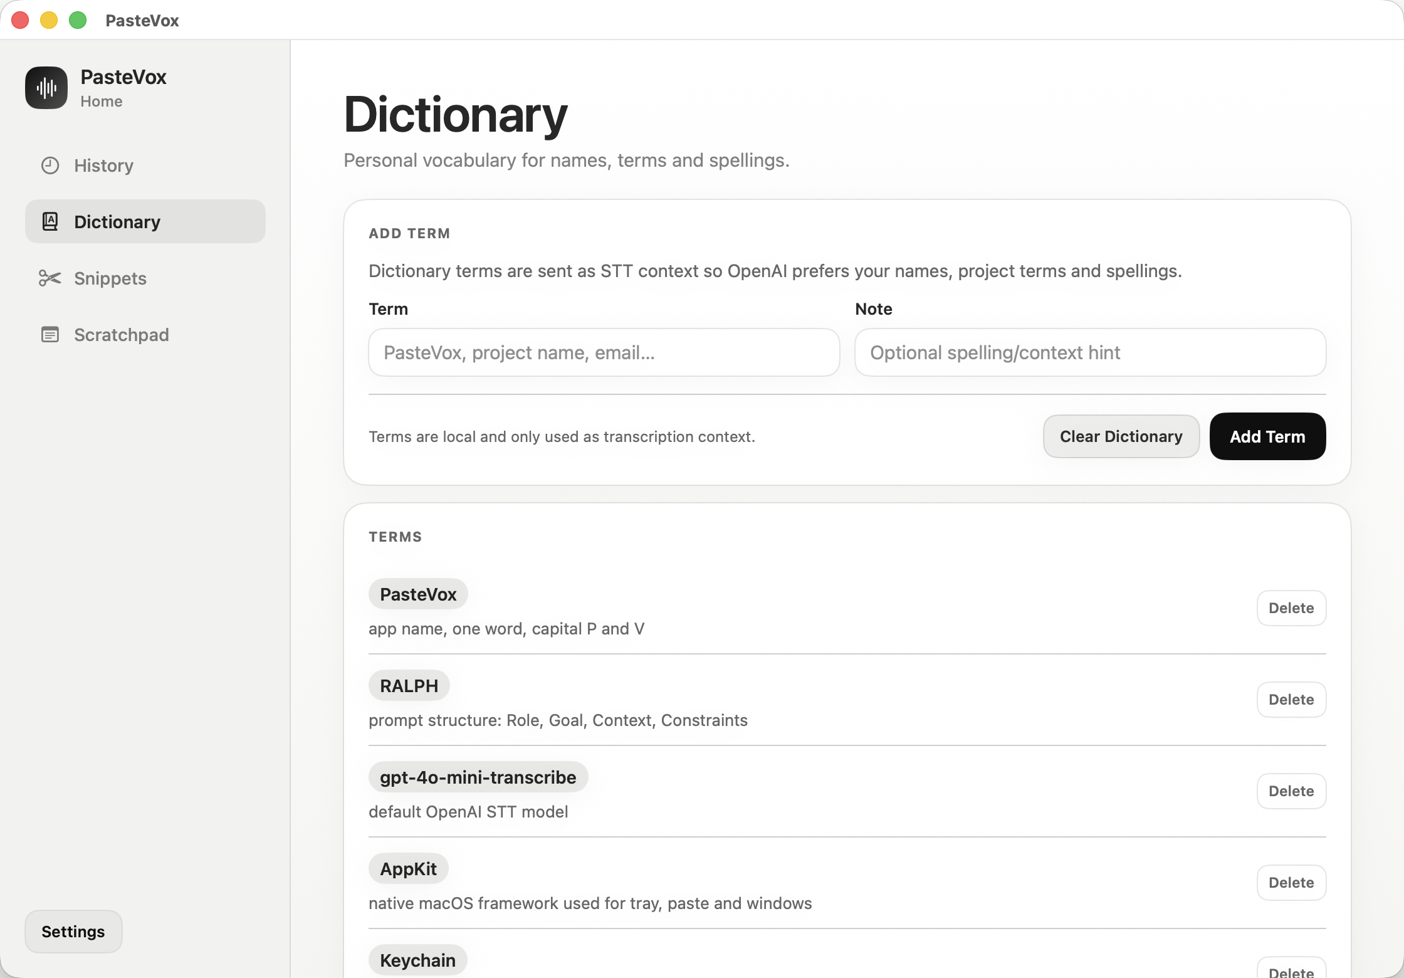Click the 'Note' field label
1404x978 pixels.
[x=874, y=309]
